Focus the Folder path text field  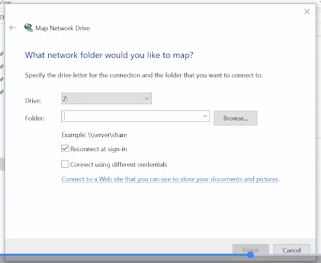(x=132, y=116)
